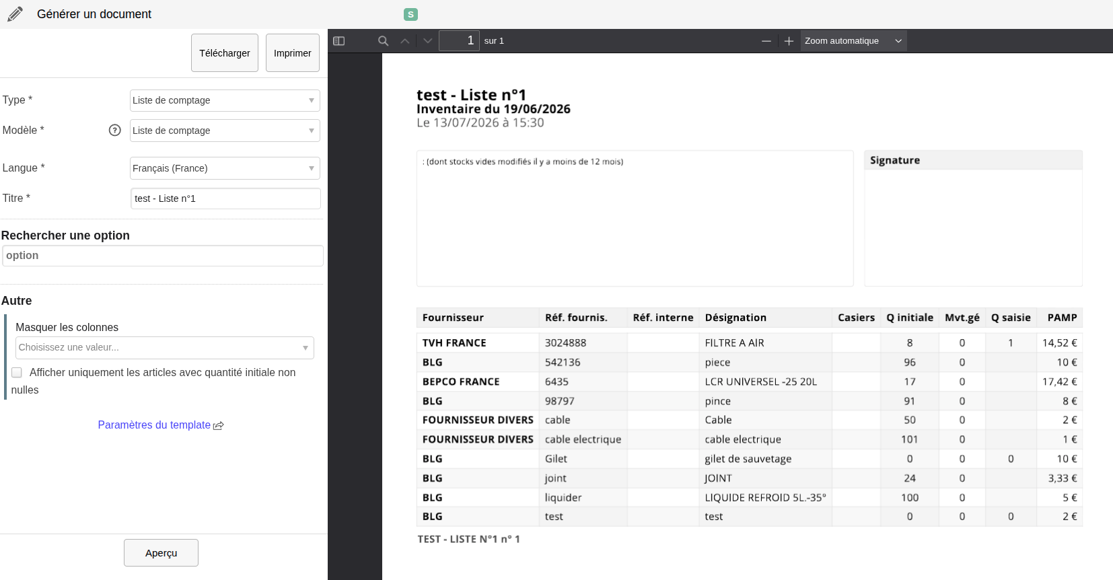Click the Q saisie column header
1113x580 pixels.
click(x=1011, y=318)
